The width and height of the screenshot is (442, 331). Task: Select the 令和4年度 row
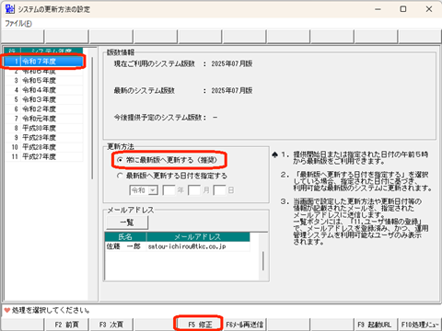[x=44, y=90]
